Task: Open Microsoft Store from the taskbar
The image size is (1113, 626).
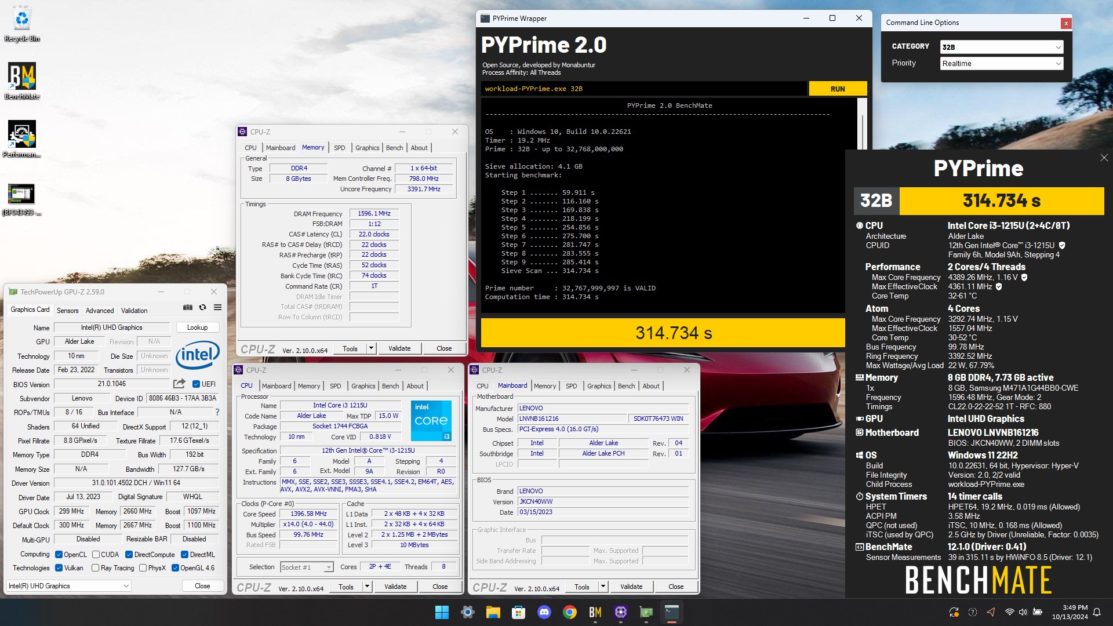Action: click(519, 612)
